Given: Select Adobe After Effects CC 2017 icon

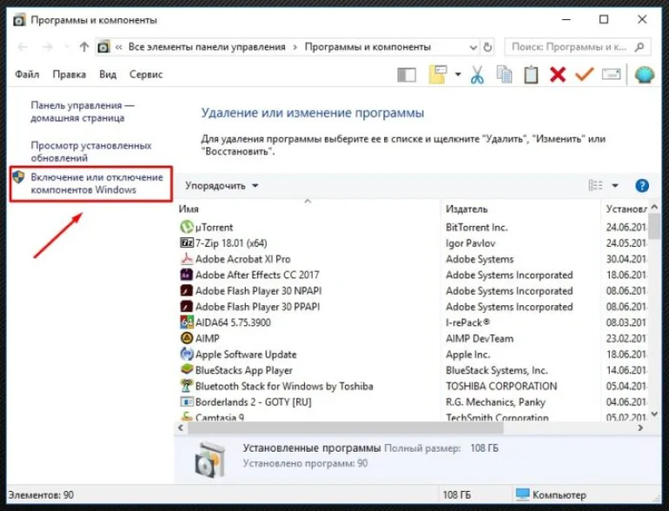Looking at the screenshot, I should tap(186, 275).
